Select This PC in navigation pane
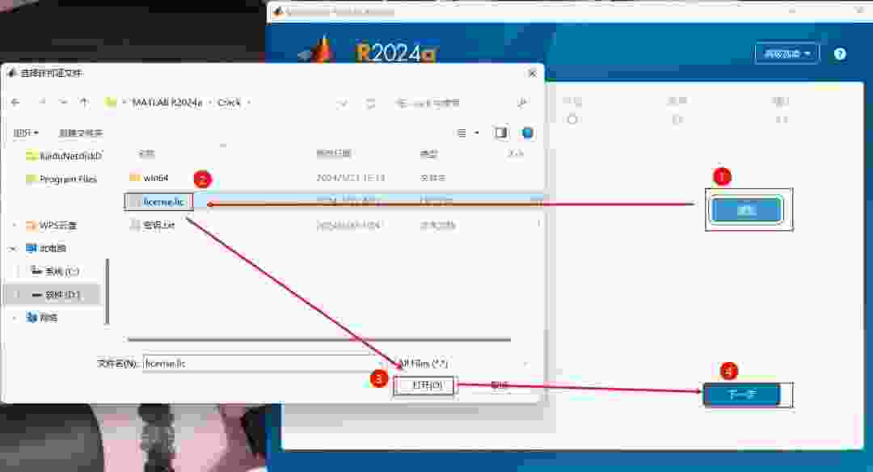The width and height of the screenshot is (873, 472). [x=46, y=248]
